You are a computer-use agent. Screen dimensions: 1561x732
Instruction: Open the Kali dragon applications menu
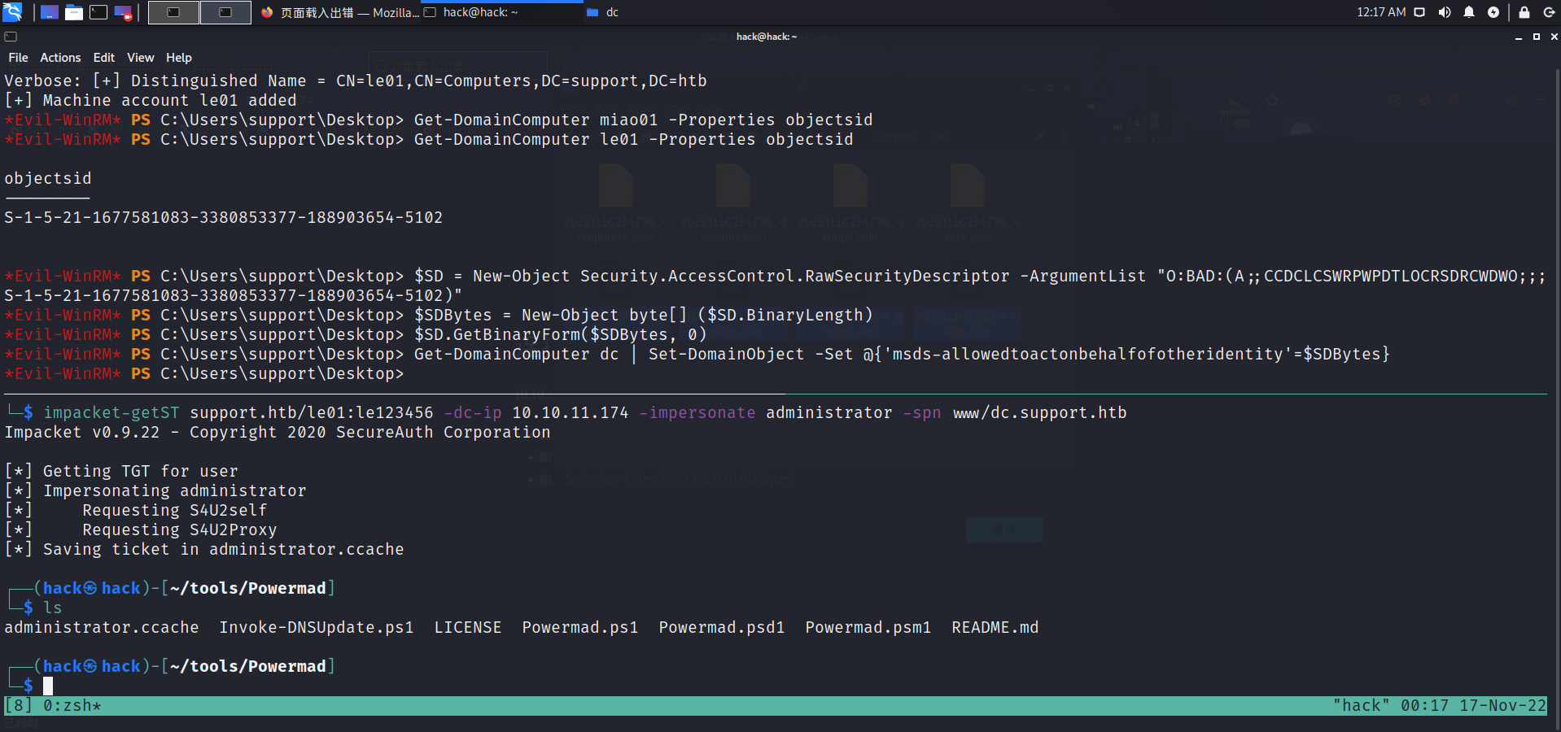[12, 12]
